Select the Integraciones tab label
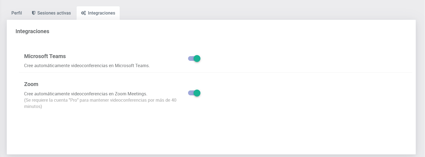 [x=102, y=13]
